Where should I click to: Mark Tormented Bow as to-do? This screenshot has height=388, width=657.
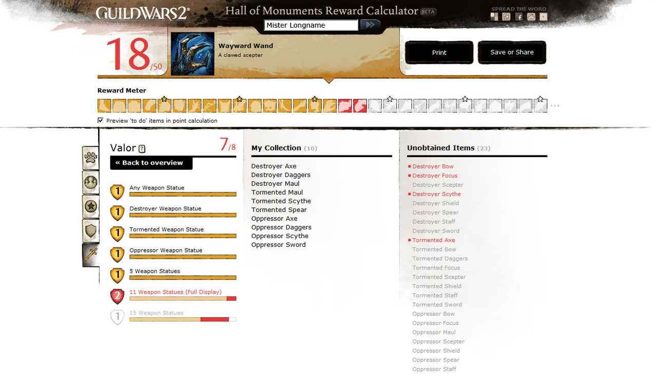coord(434,249)
